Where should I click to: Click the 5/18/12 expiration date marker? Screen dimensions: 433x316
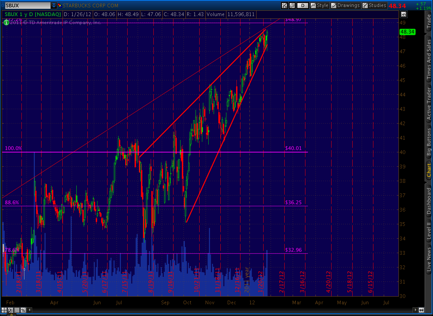coord(350,282)
